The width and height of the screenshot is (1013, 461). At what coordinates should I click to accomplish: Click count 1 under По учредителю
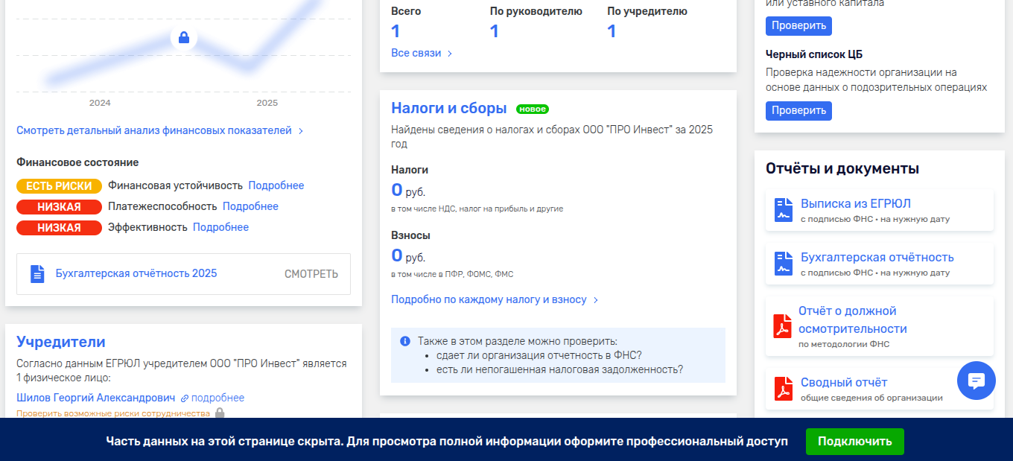click(x=612, y=31)
